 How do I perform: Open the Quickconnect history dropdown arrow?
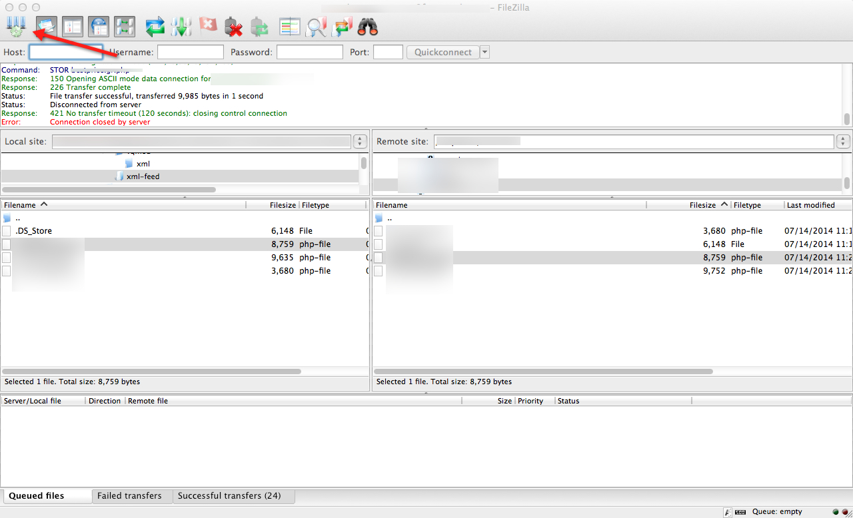pyautogui.click(x=484, y=52)
